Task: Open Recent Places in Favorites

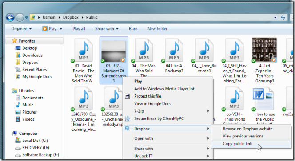Action: click(x=34, y=70)
